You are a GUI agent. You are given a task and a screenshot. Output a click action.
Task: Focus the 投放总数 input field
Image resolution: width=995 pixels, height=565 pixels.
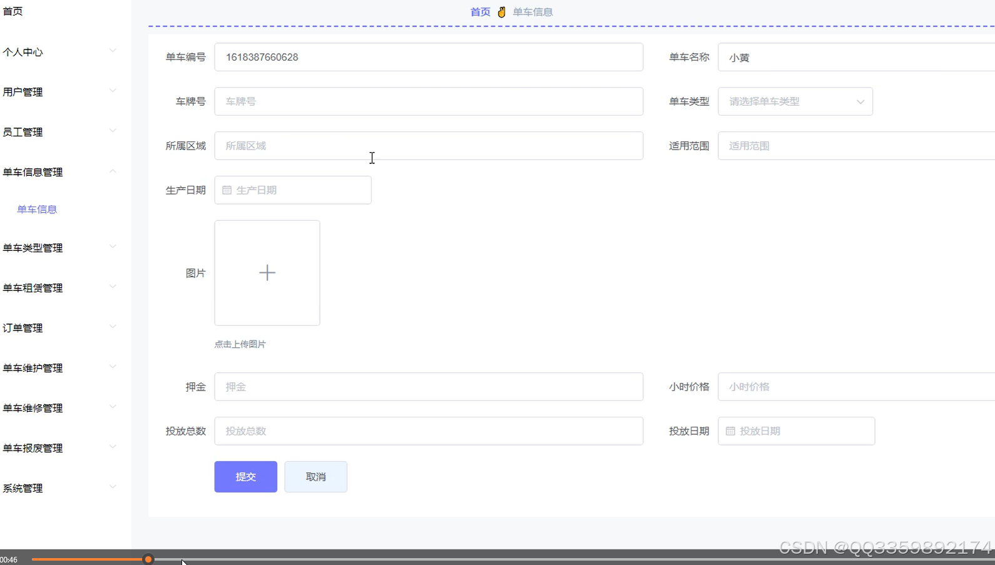[x=429, y=431]
